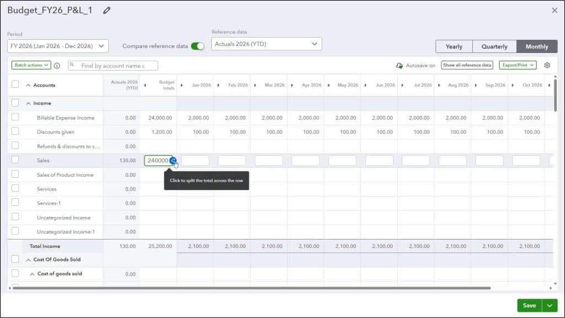Open the Reference data Actuals 2026 dropdown
Image resolution: width=565 pixels, height=318 pixels.
coord(266,44)
